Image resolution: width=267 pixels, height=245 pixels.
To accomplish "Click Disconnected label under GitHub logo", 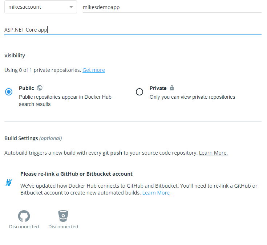I will coord(24,226).
